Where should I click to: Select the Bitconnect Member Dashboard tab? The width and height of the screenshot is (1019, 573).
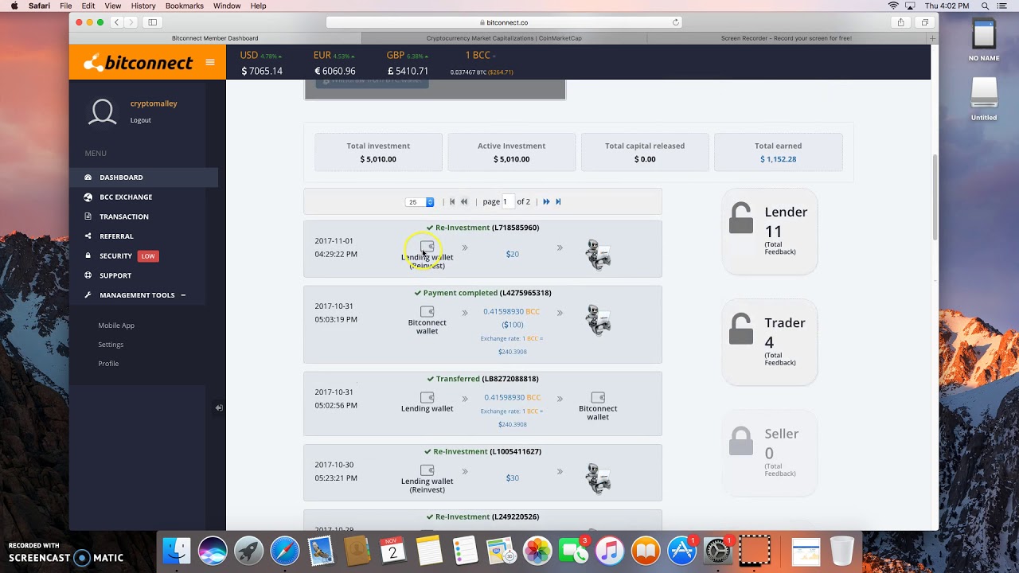pyautogui.click(x=215, y=38)
